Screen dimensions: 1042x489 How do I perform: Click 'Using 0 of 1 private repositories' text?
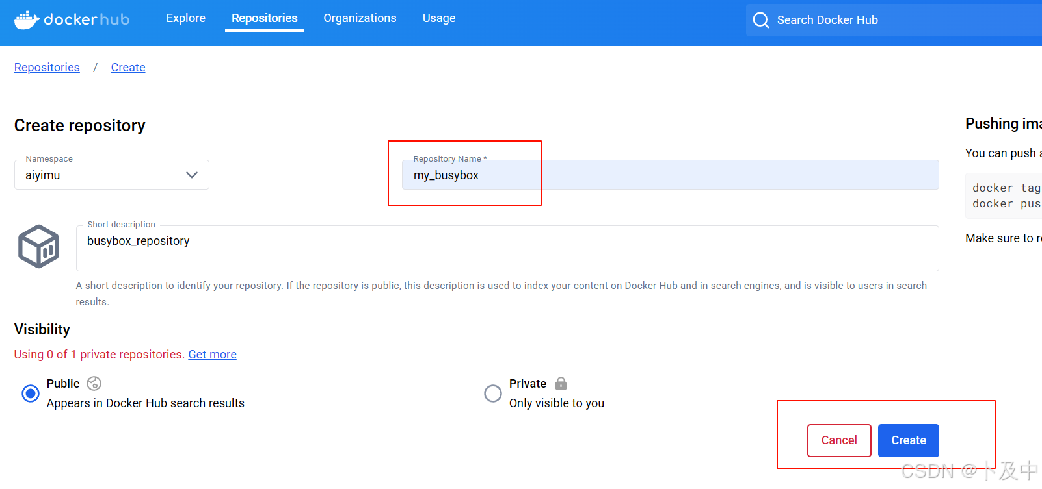(x=100, y=355)
